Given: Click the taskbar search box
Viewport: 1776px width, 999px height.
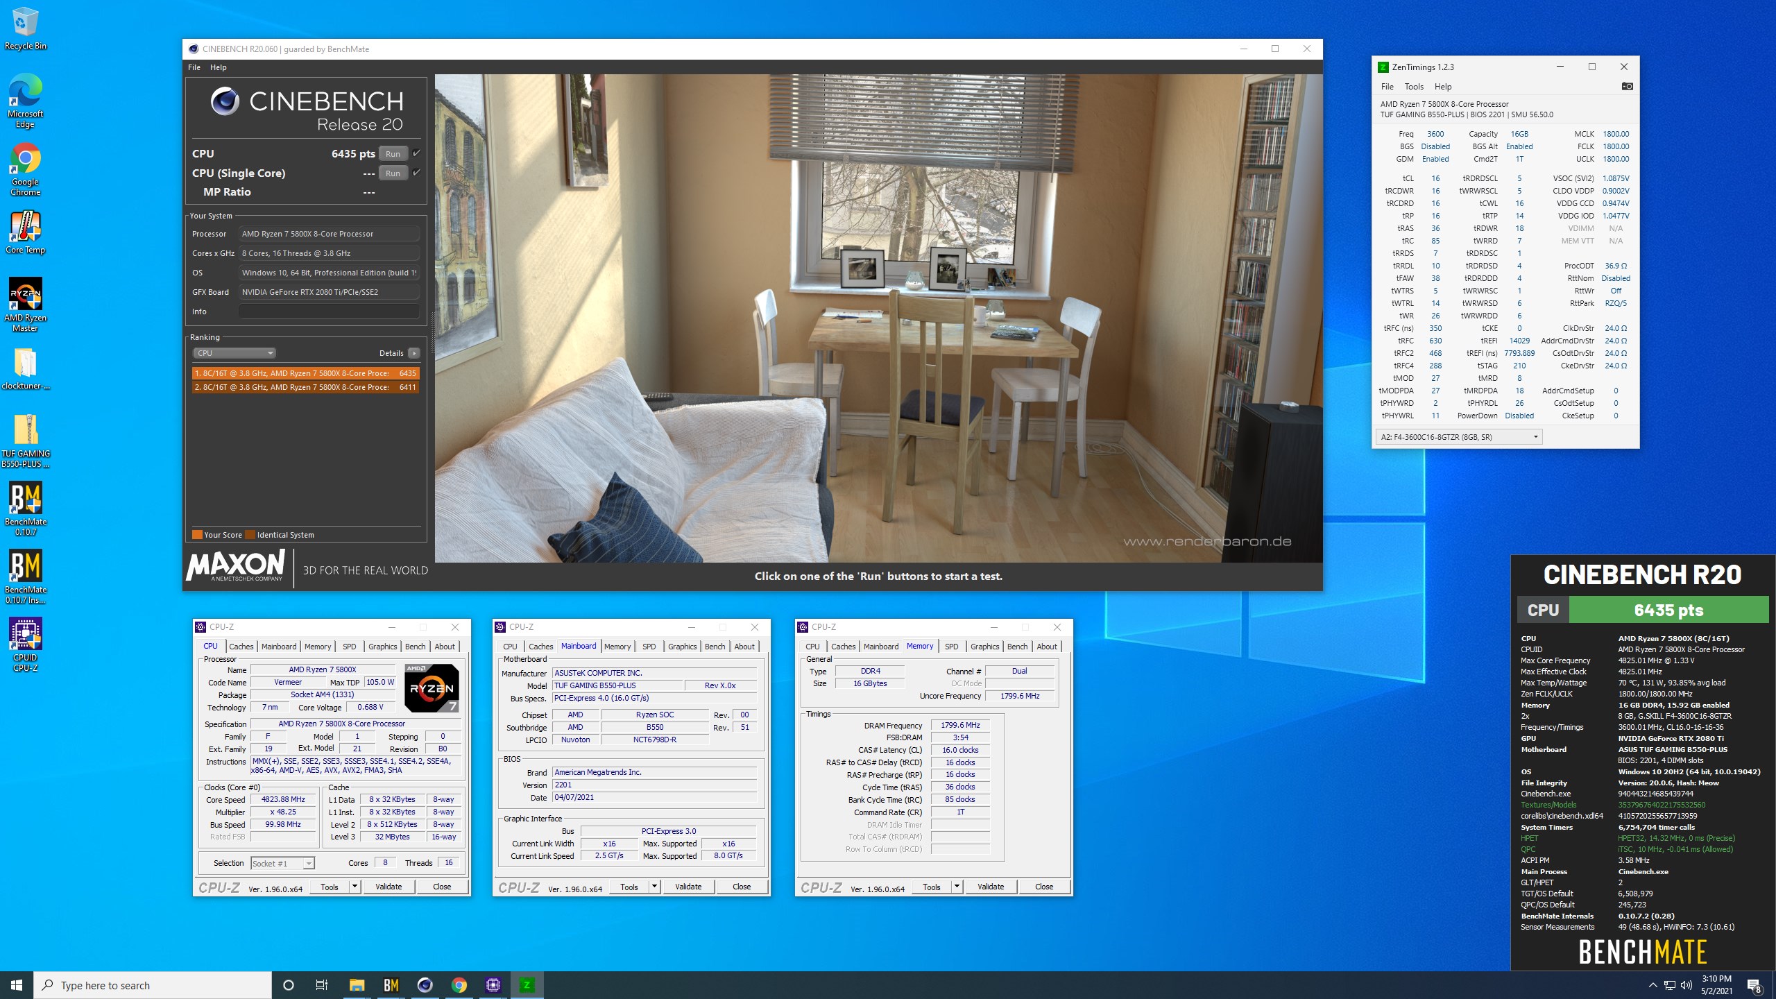Looking at the screenshot, I should pos(153,985).
